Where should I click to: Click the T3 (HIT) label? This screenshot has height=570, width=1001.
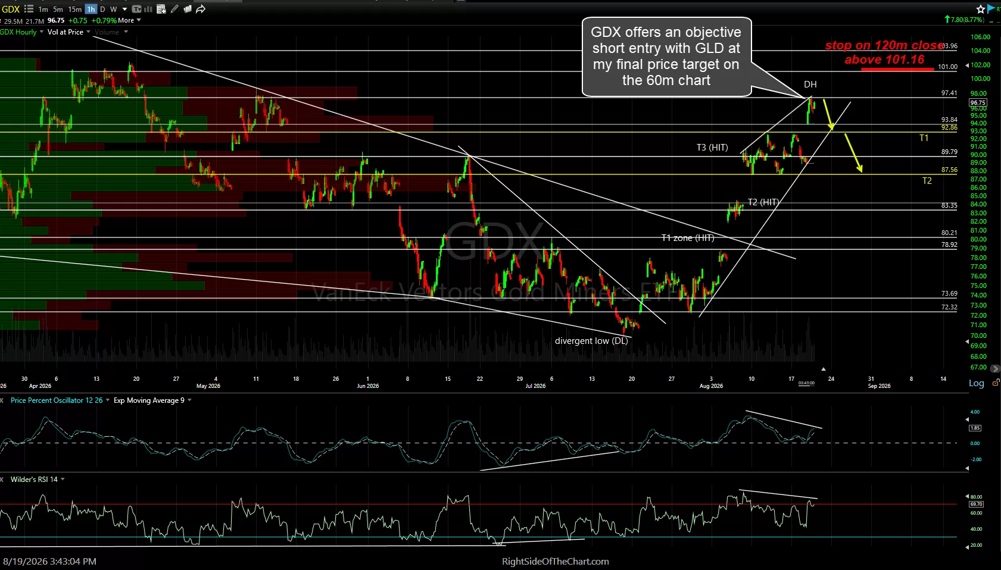point(712,148)
